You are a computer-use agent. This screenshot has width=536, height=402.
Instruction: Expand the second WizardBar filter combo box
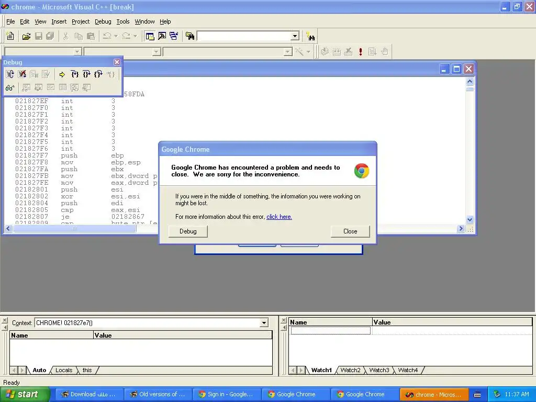point(157,52)
